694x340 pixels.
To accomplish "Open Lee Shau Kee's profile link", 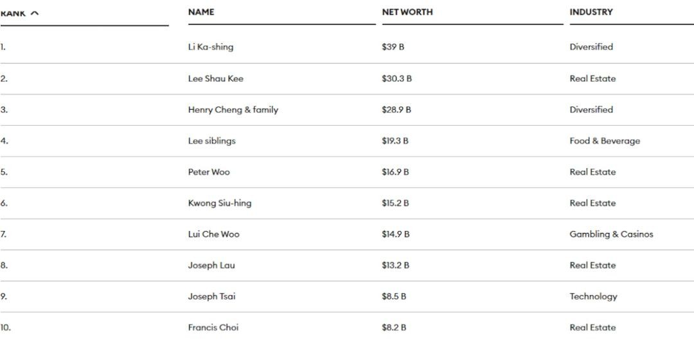I will 215,78.
